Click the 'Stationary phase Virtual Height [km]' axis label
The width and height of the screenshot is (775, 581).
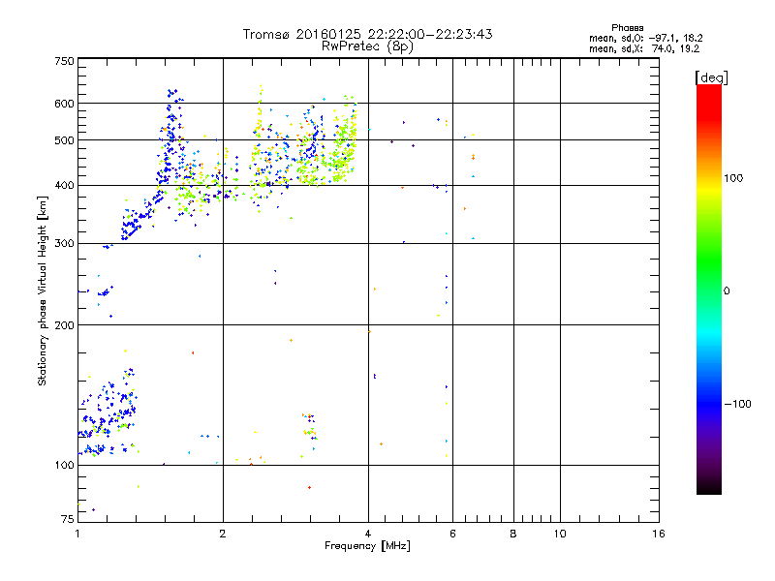(x=43, y=291)
